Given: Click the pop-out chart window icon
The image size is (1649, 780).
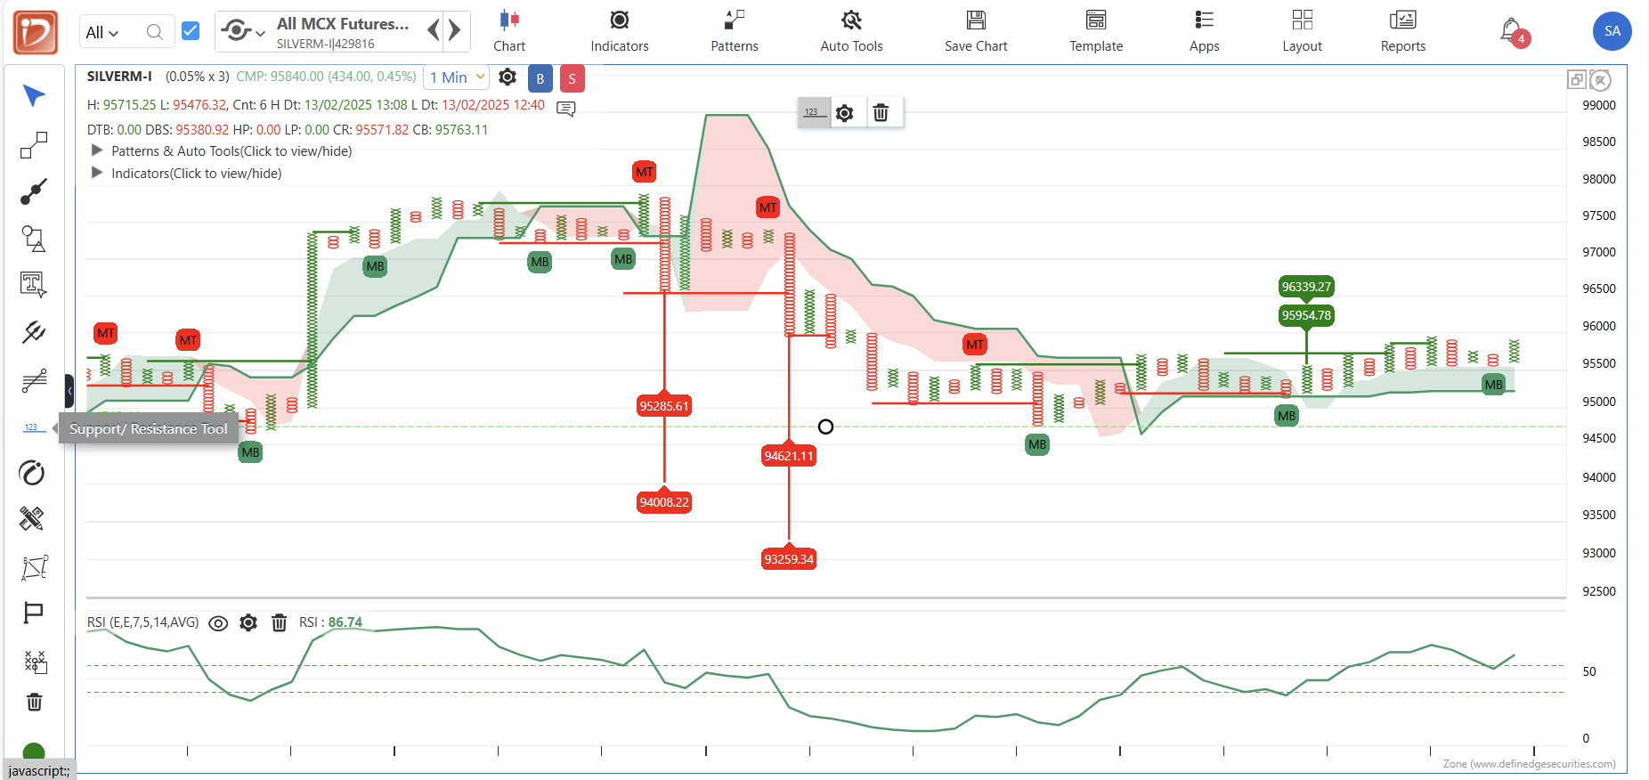Looking at the screenshot, I should (x=1577, y=80).
